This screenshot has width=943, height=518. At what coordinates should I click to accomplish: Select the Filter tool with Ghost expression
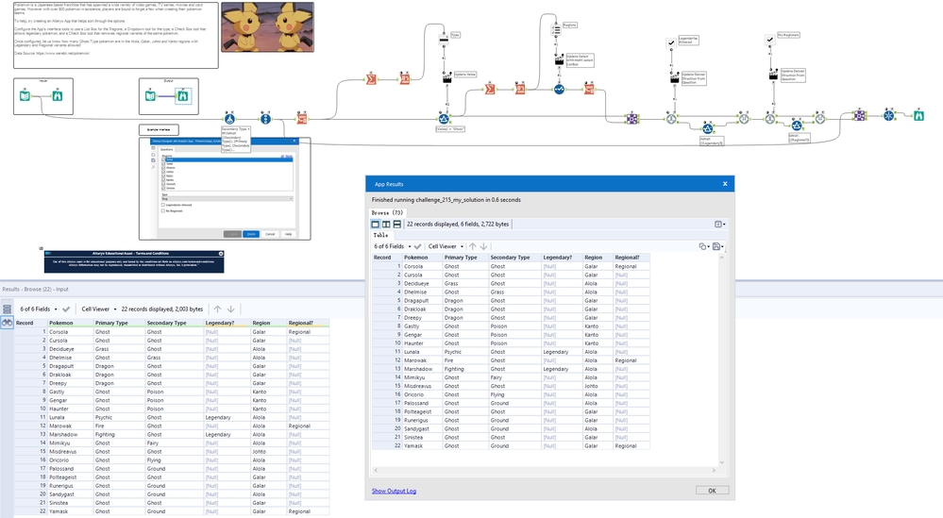(444, 118)
